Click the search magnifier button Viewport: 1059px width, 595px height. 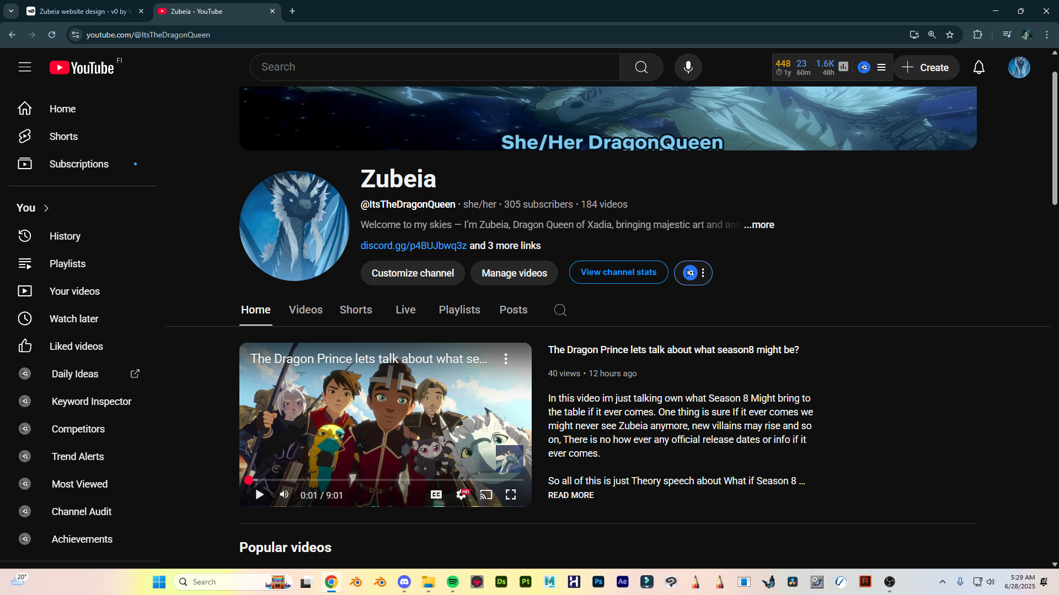(641, 67)
